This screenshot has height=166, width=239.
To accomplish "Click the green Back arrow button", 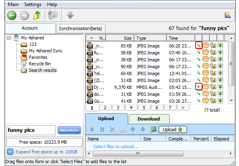I will [12, 15].
